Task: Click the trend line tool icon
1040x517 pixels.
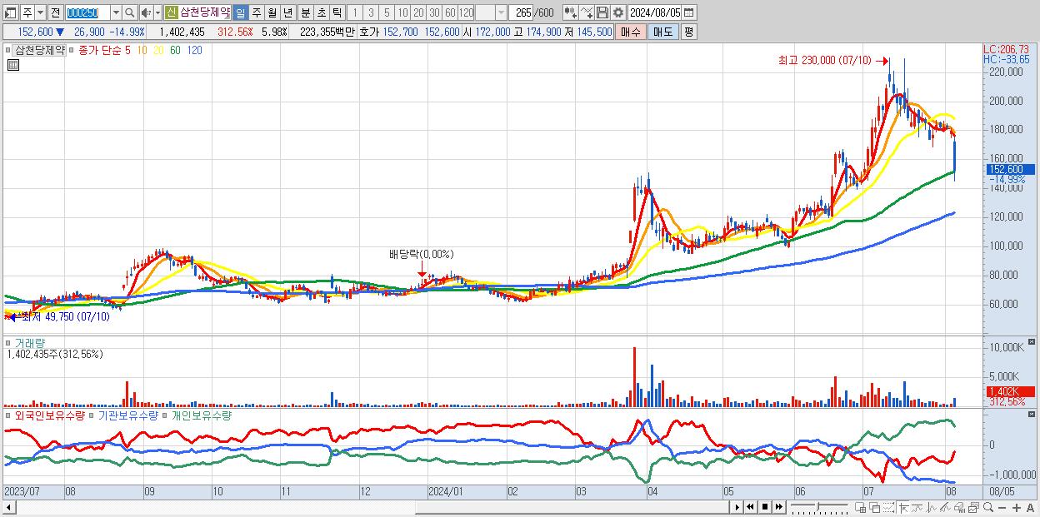Action: pyautogui.click(x=917, y=507)
